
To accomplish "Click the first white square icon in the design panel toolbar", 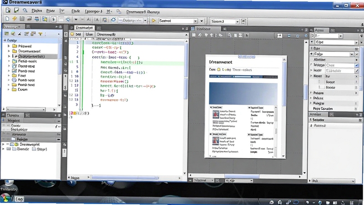I will (x=194, y=35).
